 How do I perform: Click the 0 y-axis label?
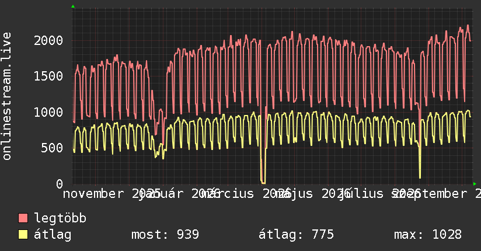point(60,184)
